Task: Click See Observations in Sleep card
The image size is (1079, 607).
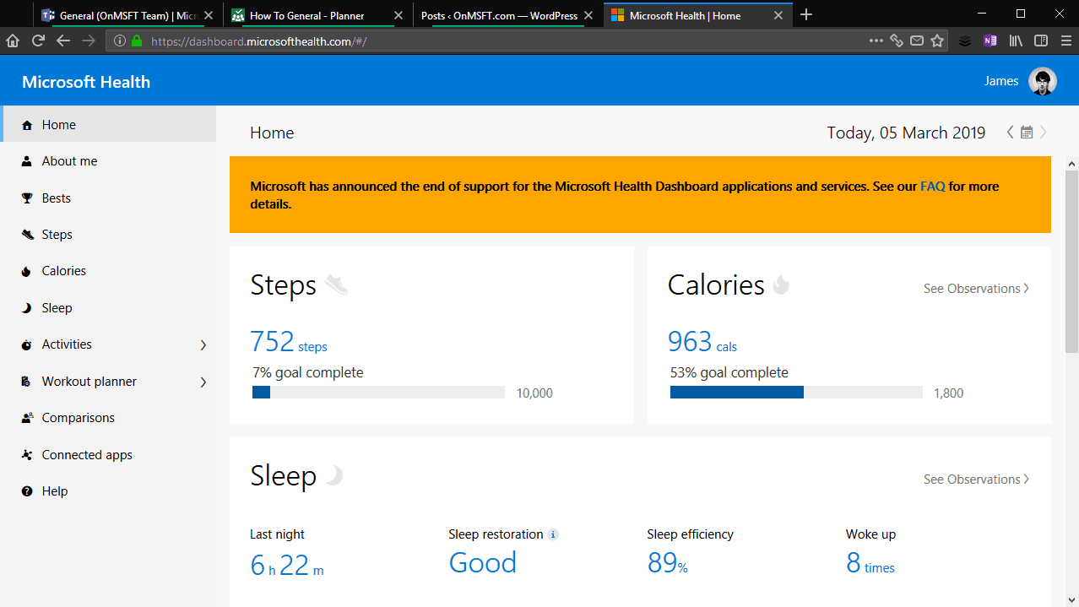Action: coord(976,480)
